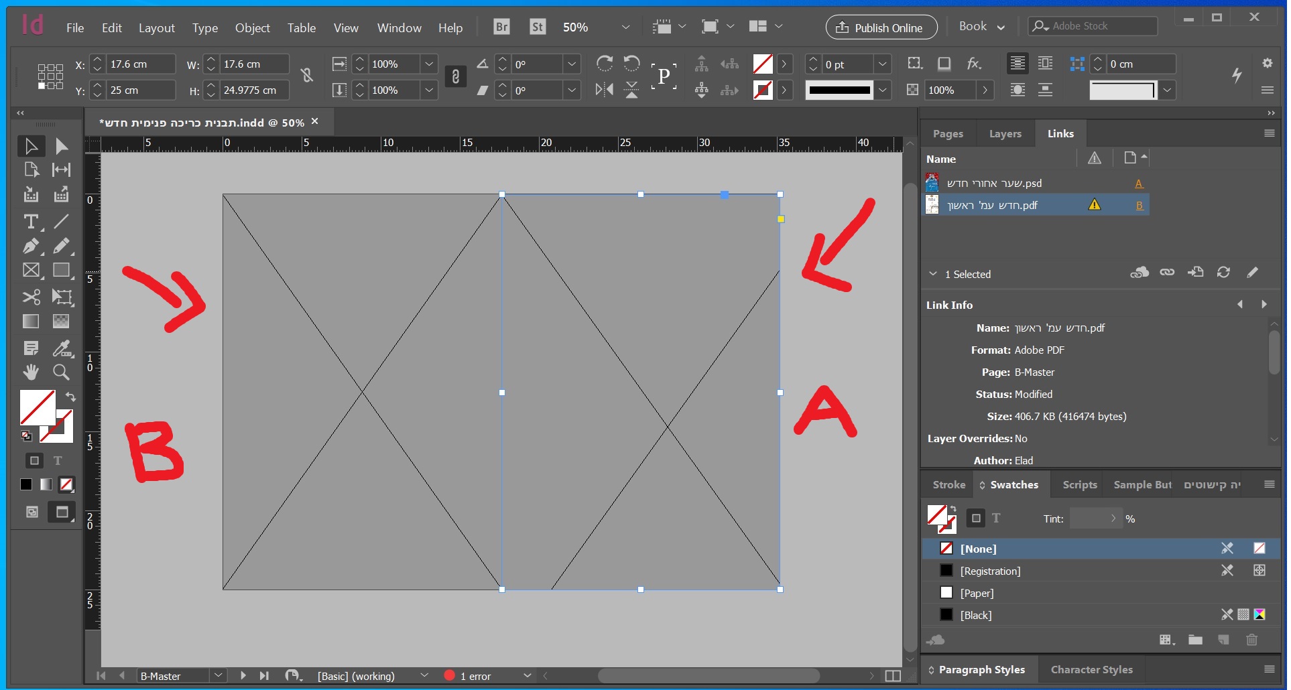Switch to the Layers tab
1291x690 pixels.
click(x=1005, y=134)
